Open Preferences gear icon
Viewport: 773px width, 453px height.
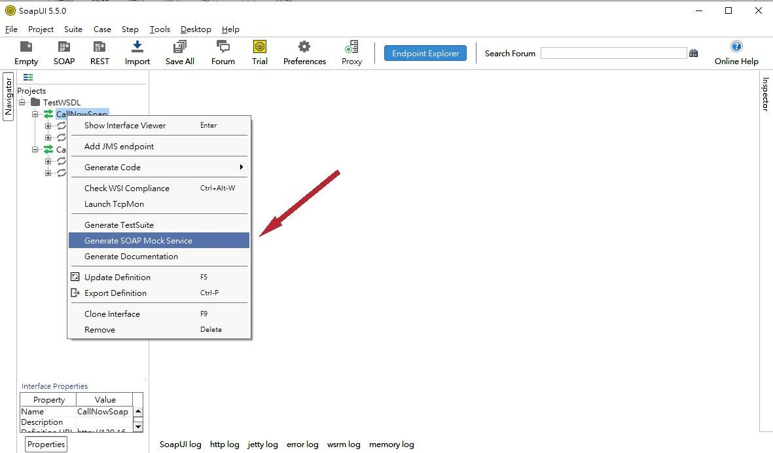304,47
